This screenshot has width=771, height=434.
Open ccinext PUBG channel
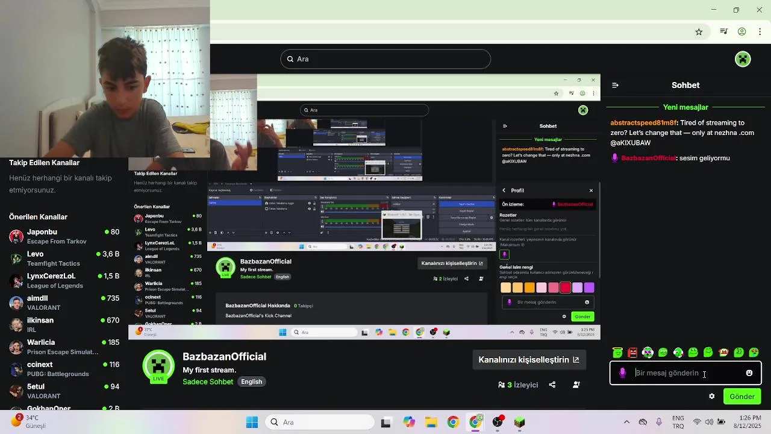point(64,369)
